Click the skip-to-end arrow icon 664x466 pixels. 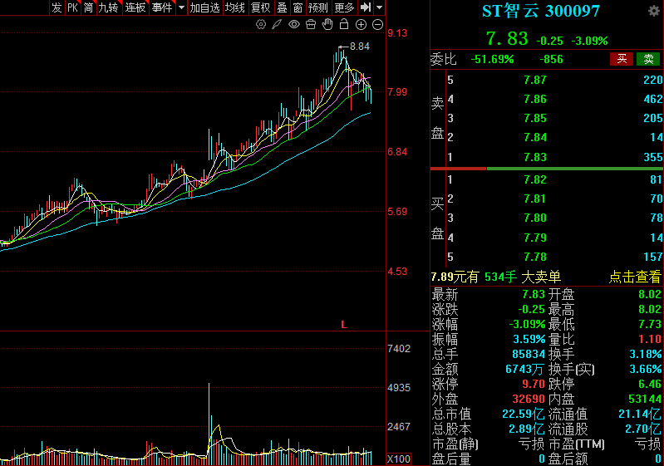point(365,7)
